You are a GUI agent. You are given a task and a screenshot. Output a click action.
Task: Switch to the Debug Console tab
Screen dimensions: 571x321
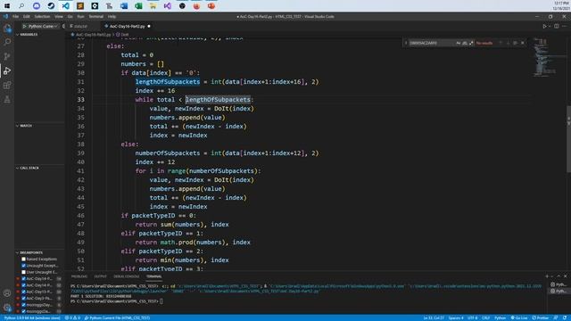click(127, 276)
